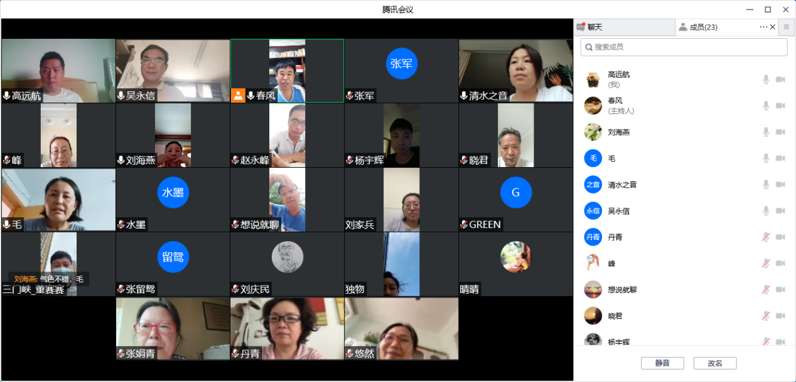Click muted microphone icon for 峰 in list

(766, 264)
